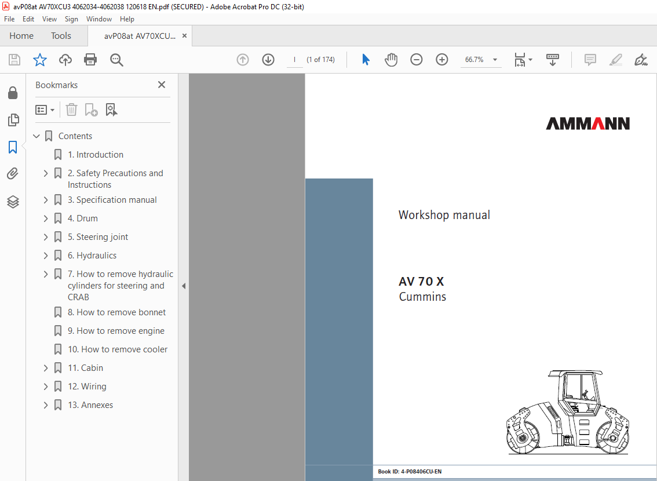The image size is (657, 481).
Task: View security lock settings panel
Action: pos(13,93)
